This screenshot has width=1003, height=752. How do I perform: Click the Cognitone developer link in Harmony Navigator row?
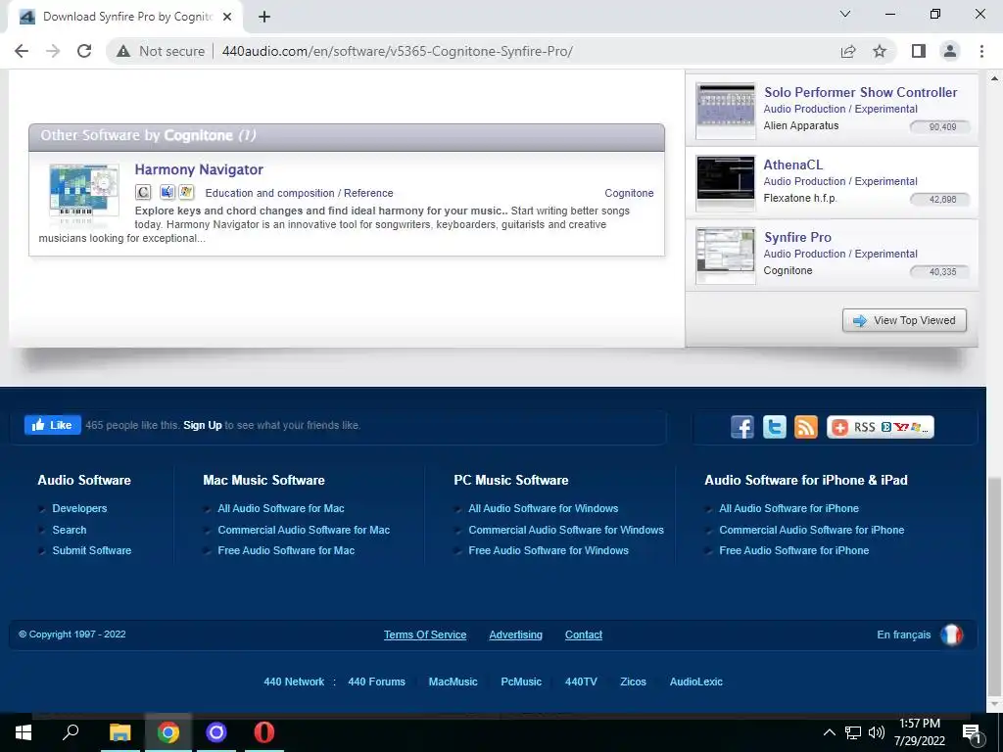click(x=629, y=193)
